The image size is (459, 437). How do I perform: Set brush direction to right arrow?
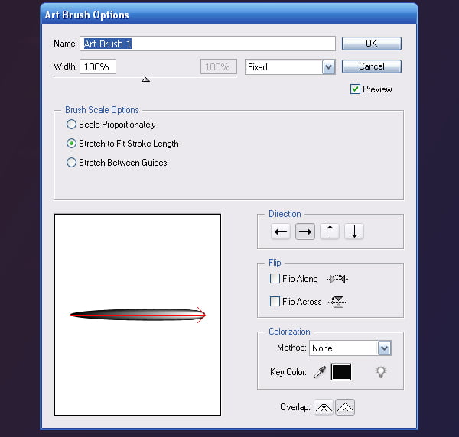point(305,231)
